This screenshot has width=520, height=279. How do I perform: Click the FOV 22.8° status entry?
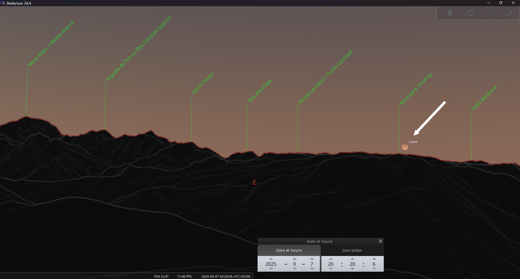[161, 276]
